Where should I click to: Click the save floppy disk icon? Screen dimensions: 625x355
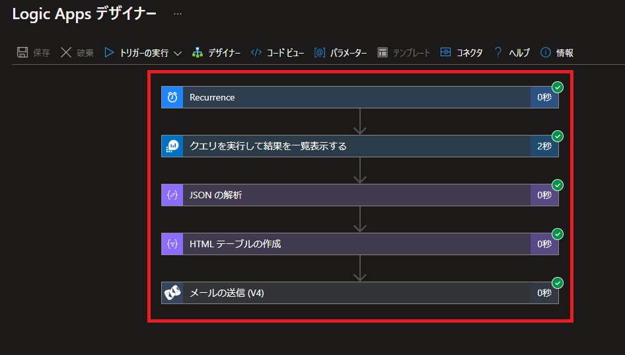tap(22, 52)
